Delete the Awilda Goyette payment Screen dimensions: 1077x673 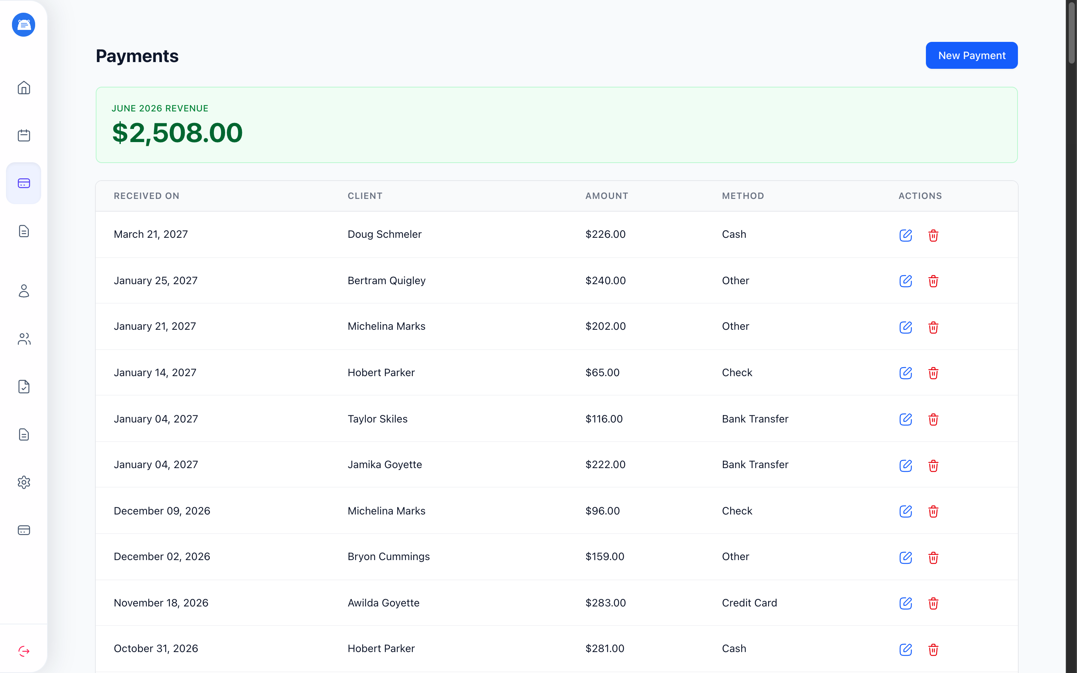tap(933, 603)
